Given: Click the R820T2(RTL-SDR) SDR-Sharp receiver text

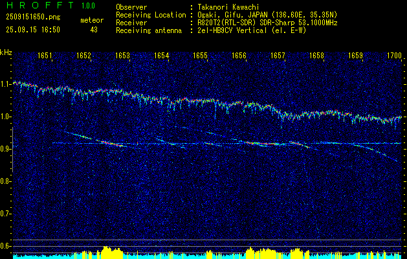Looking at the screenshot, I should (x=267, y=23).
